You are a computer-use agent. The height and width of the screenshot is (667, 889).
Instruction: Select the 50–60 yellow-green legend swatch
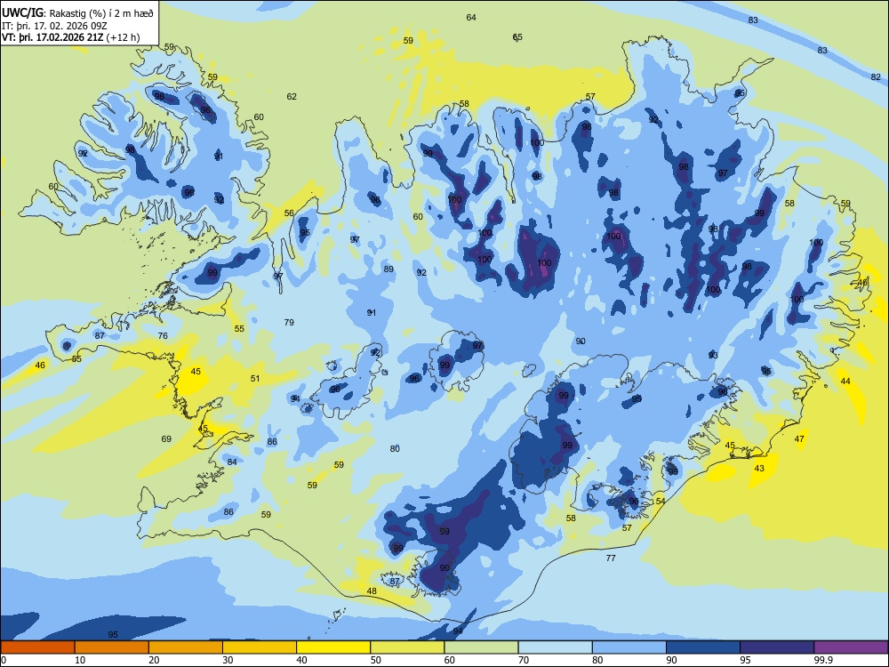[407, 647]
